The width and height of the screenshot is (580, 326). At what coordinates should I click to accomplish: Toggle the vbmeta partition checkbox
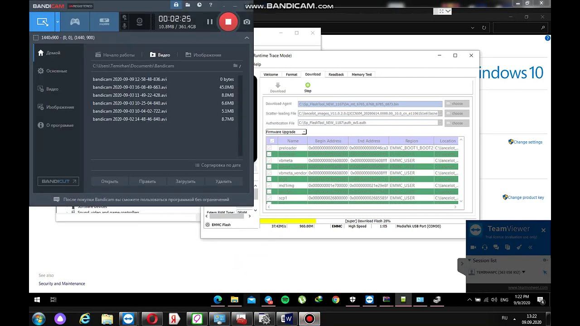269,160
